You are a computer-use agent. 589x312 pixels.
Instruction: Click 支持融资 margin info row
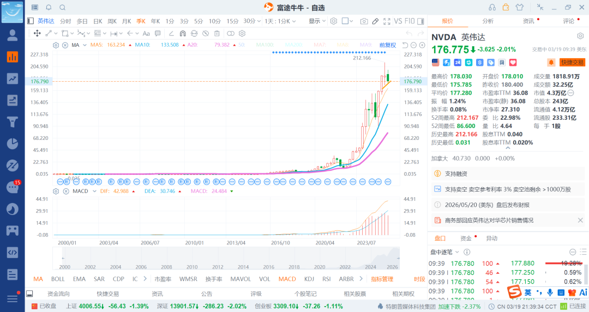[508, 174]
